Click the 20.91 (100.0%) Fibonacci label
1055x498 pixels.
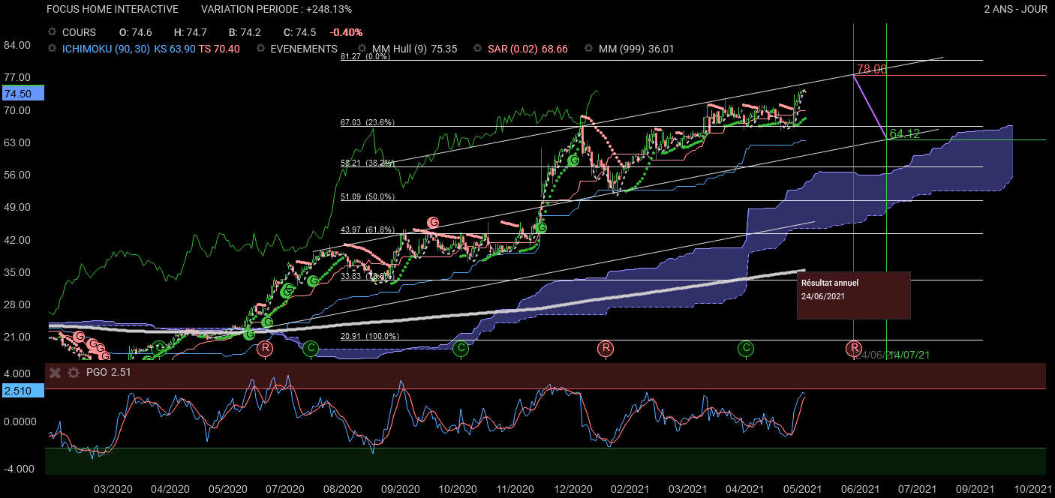click(369, 336)
